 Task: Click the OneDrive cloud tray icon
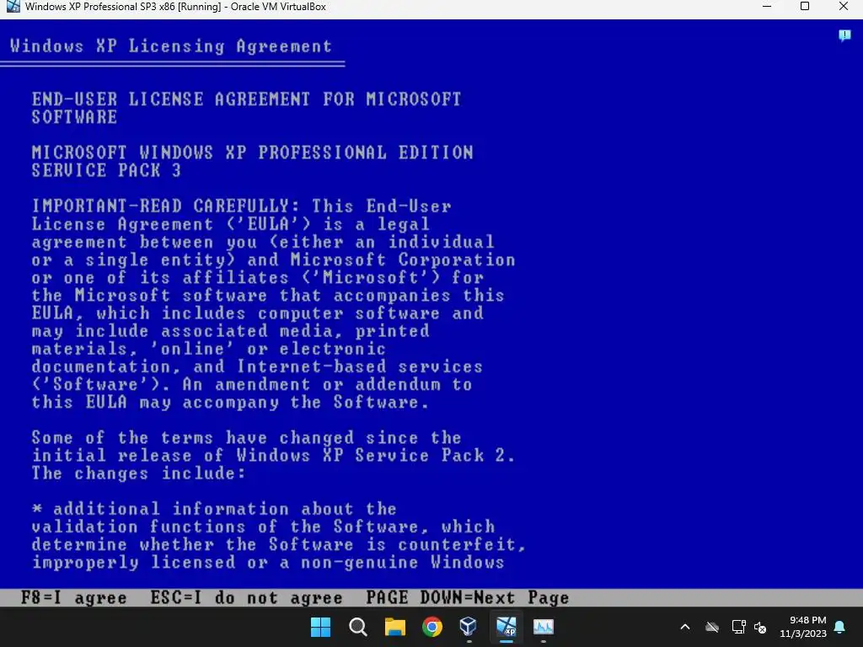pos(712,627)
